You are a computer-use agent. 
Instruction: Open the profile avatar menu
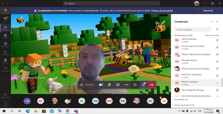tap(196, 3)
